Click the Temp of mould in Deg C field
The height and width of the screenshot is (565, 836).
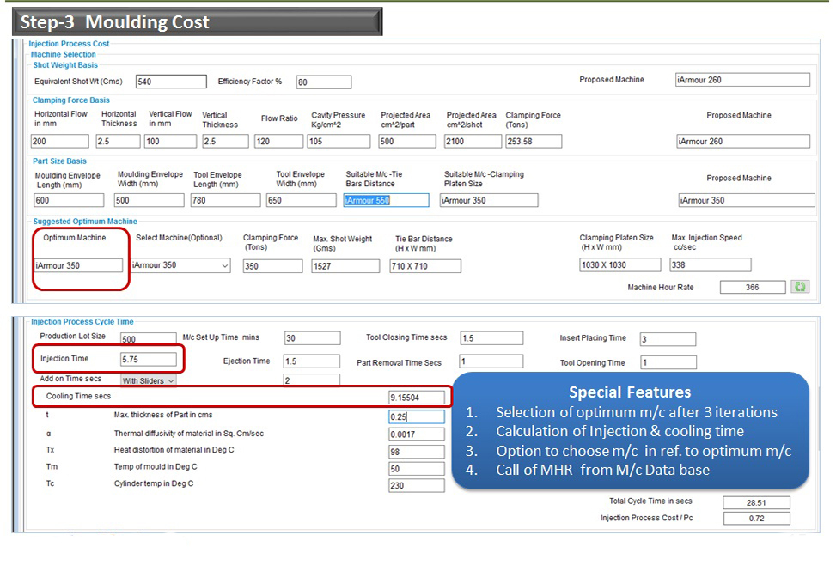417,469
